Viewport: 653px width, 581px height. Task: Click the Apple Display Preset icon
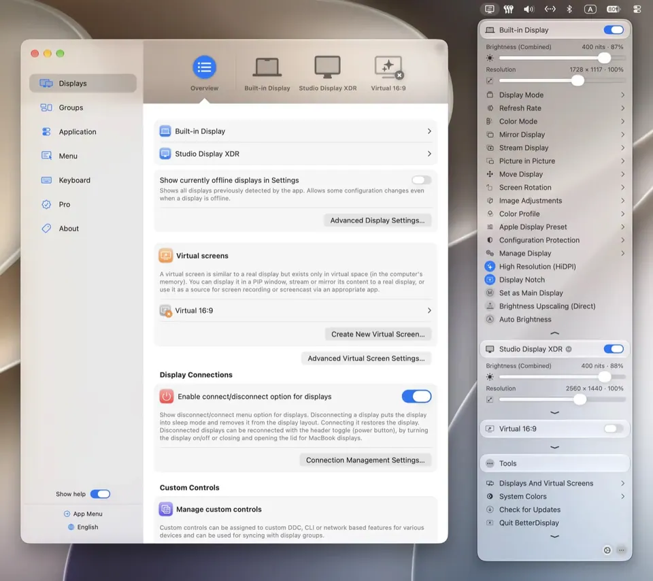490,227
